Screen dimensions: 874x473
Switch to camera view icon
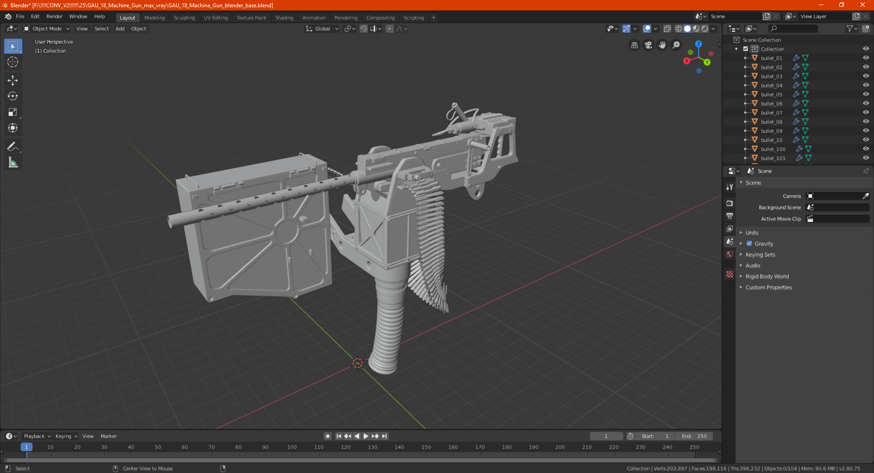(x=648, y=45)
